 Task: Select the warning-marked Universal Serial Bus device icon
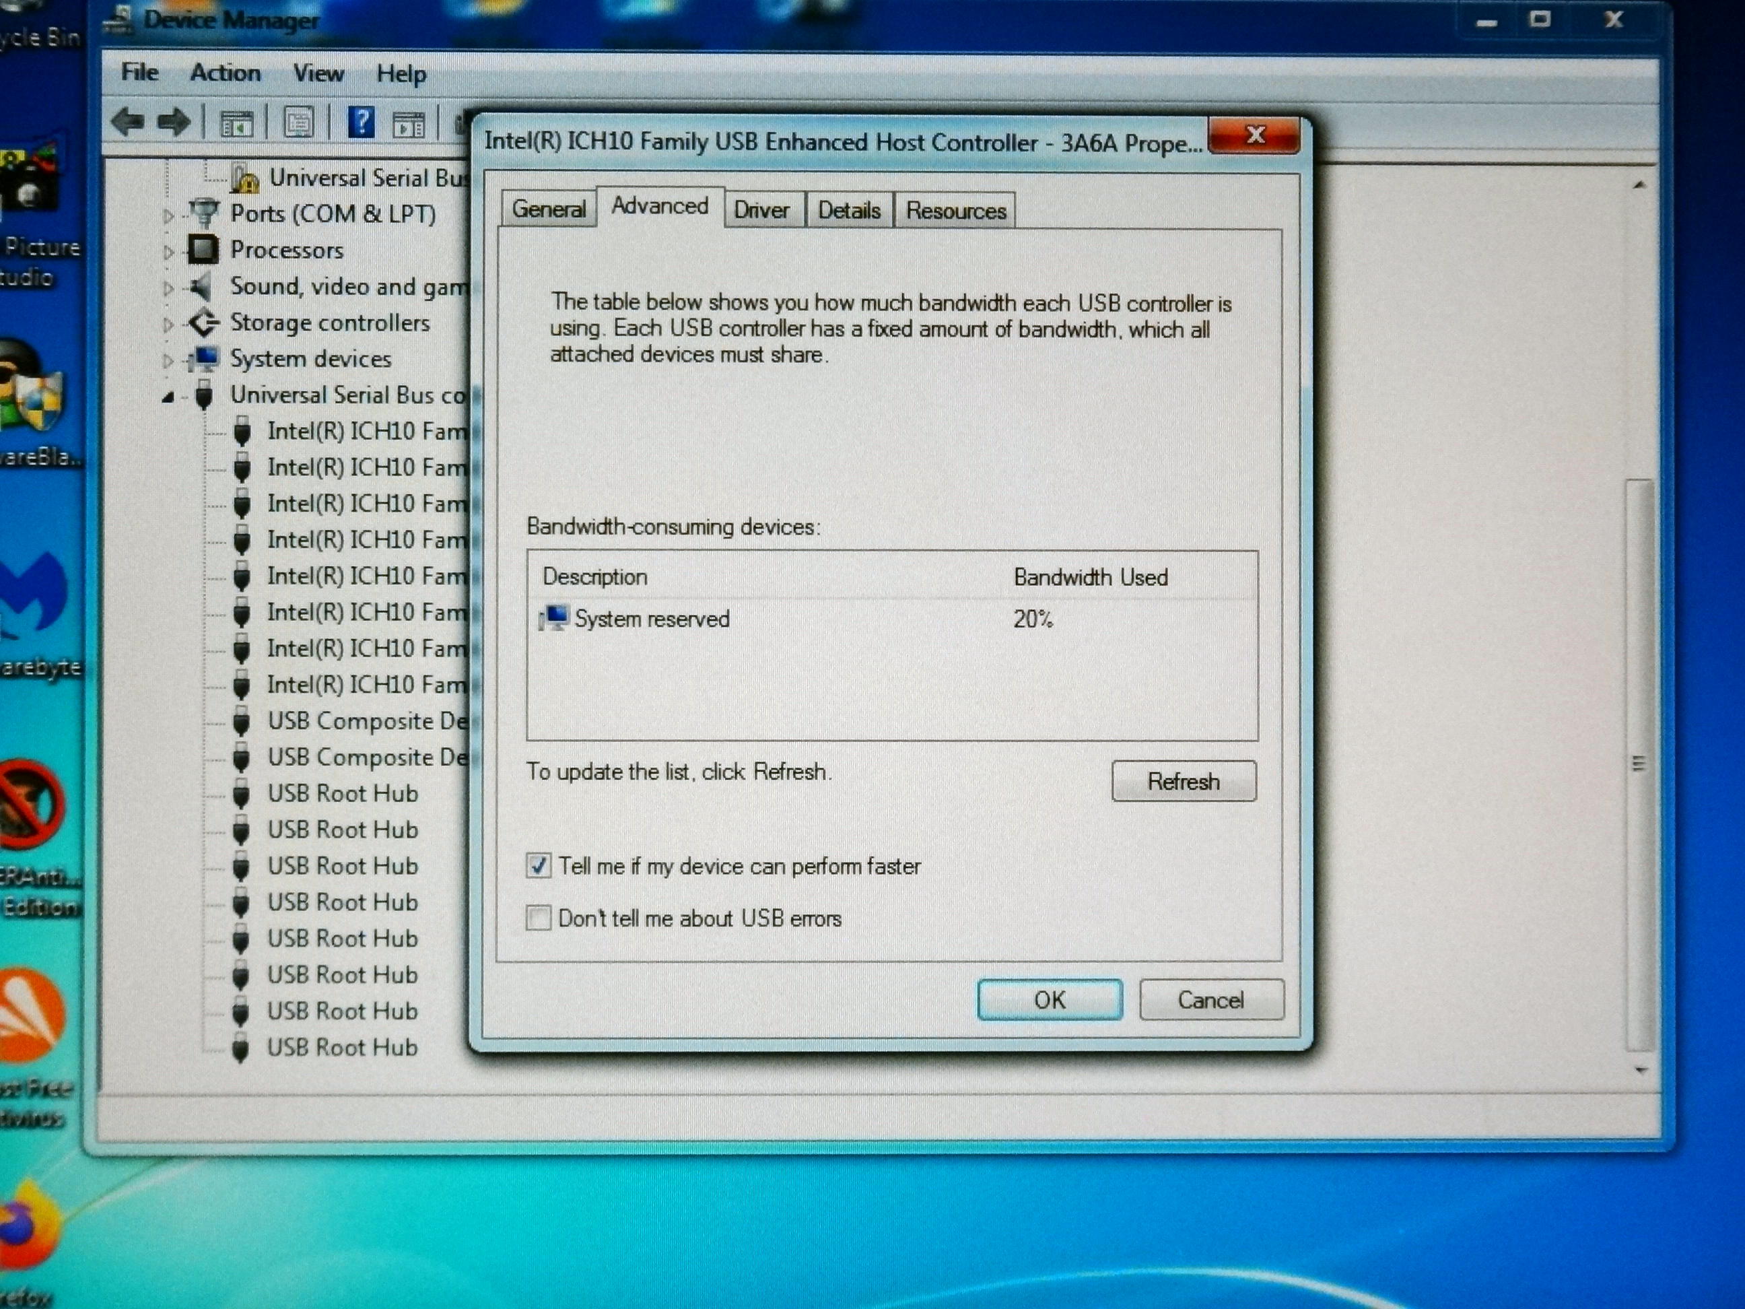(245, 180)
